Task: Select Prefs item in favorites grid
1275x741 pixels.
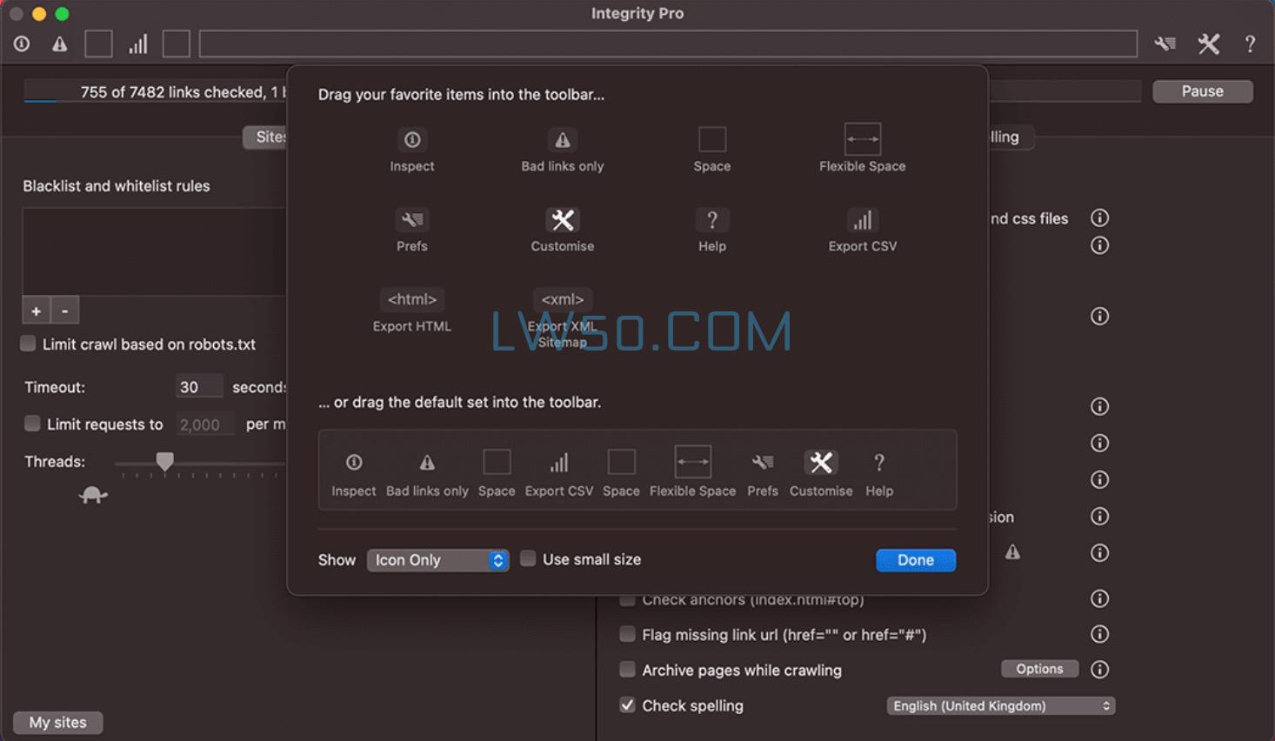Action: [x=412, y=230]
